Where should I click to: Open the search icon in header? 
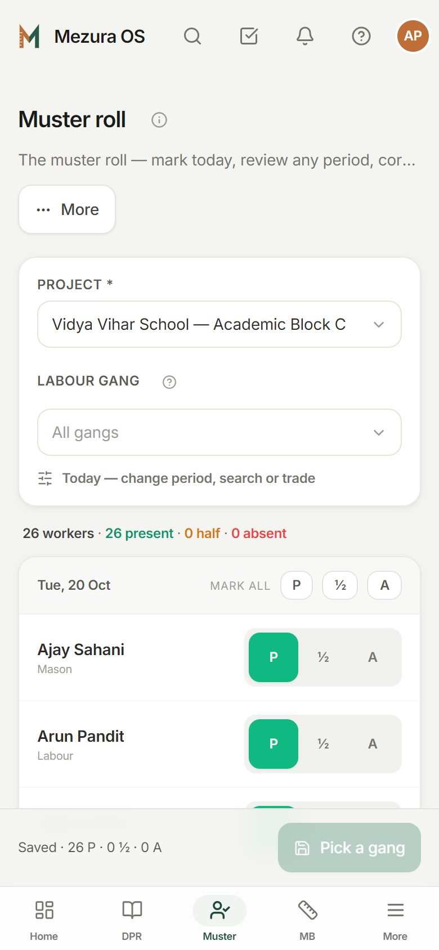tap(192, 36)
